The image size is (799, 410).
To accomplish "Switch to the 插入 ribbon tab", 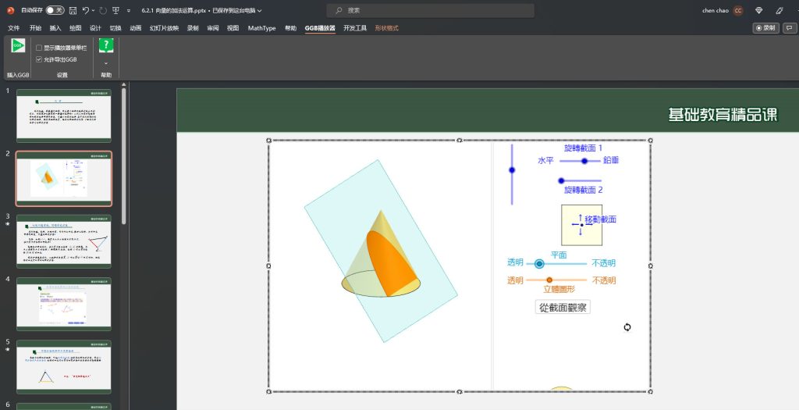I will (55, 28).
